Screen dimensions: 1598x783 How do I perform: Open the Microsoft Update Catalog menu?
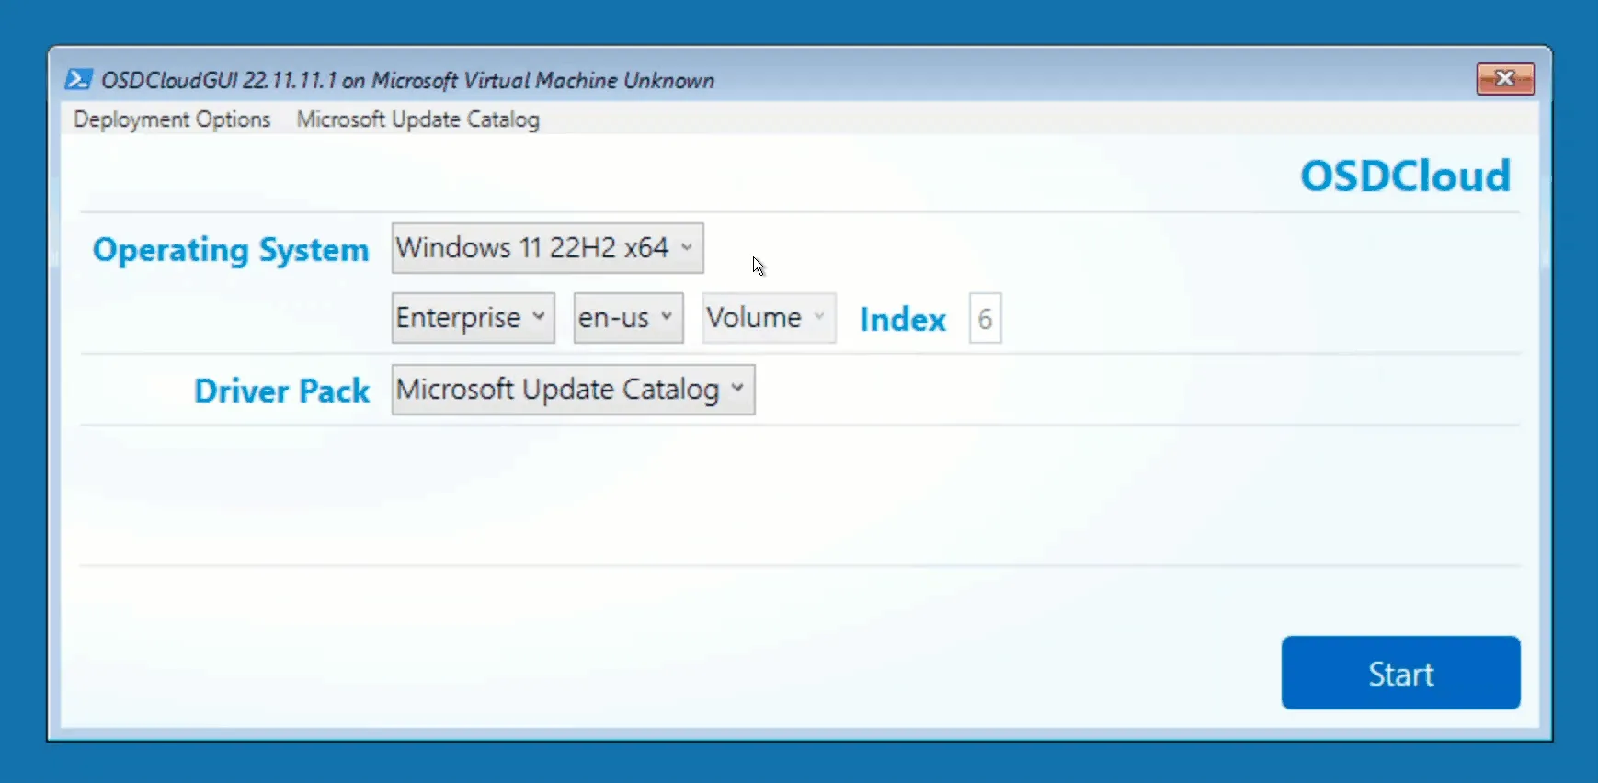coord(417,119)
